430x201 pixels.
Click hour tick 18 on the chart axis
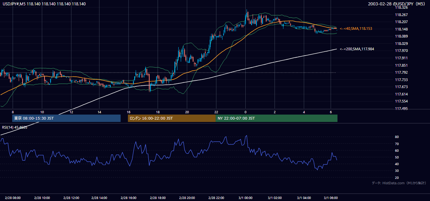pos(158,112)
